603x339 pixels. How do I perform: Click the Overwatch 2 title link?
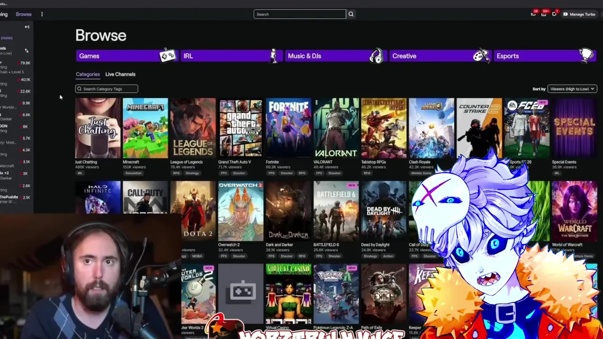(x=229, y=245)
